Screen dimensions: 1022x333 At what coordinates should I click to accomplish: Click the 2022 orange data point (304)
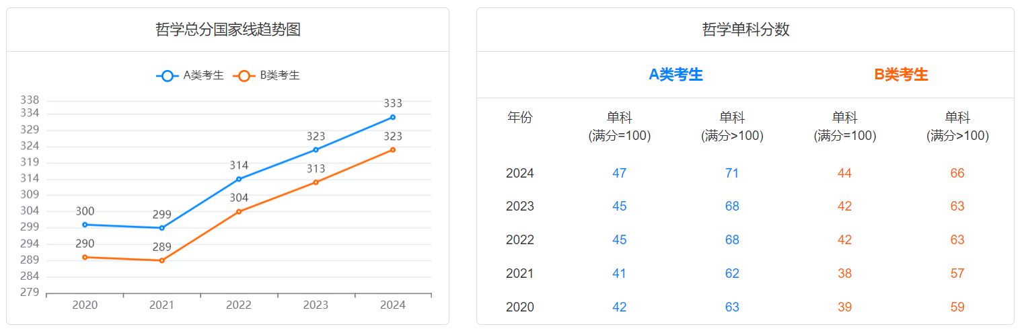point(239,211)
